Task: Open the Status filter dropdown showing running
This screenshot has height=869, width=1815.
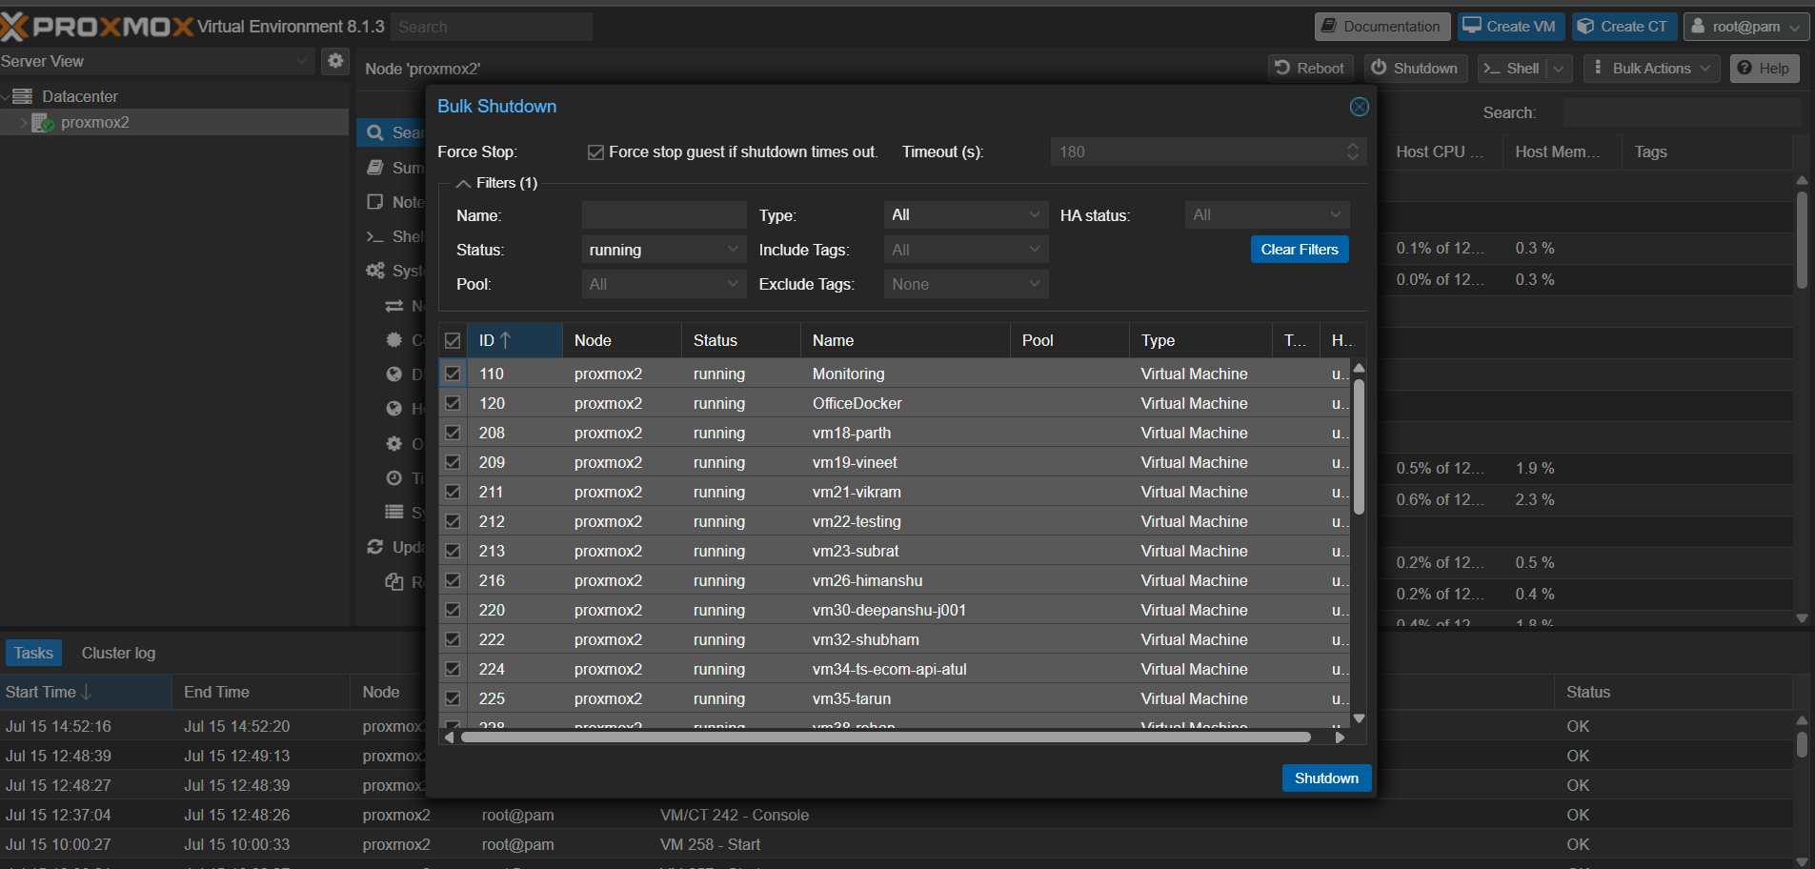Action: (x=733, y=250)
